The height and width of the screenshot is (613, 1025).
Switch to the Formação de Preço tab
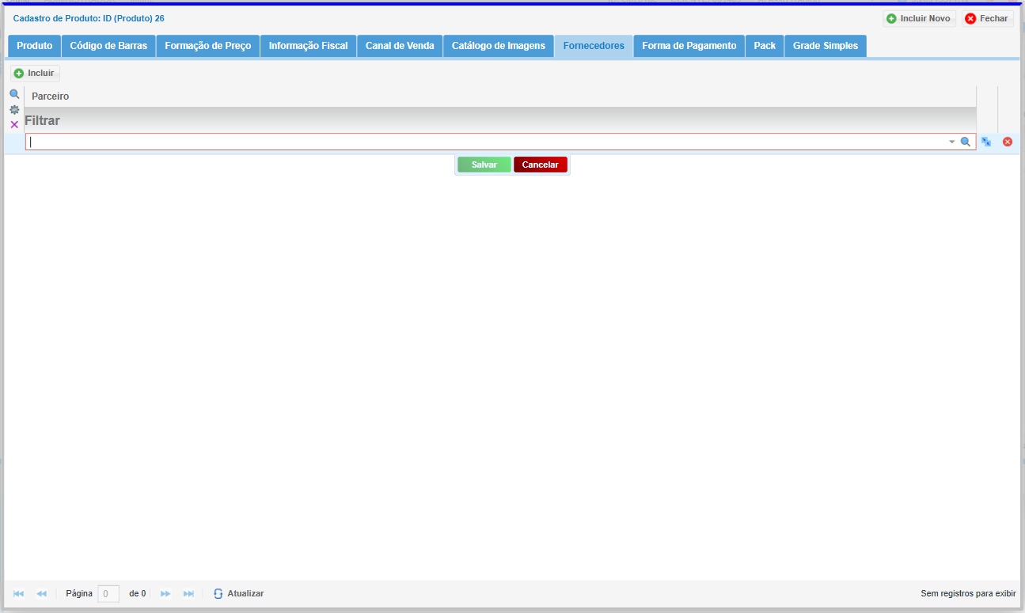pyautogui.click(x=207, y=46)
